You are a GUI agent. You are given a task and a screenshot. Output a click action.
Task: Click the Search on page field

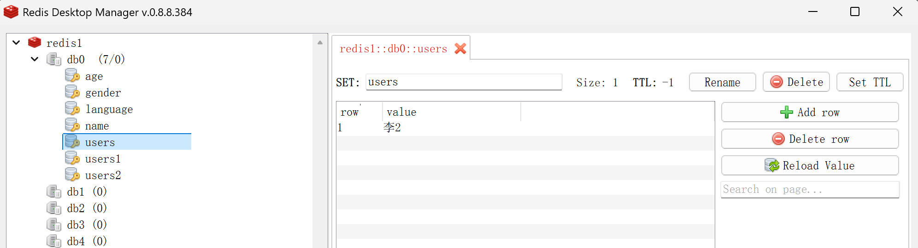pyautogui.click(x=810, y=189)
